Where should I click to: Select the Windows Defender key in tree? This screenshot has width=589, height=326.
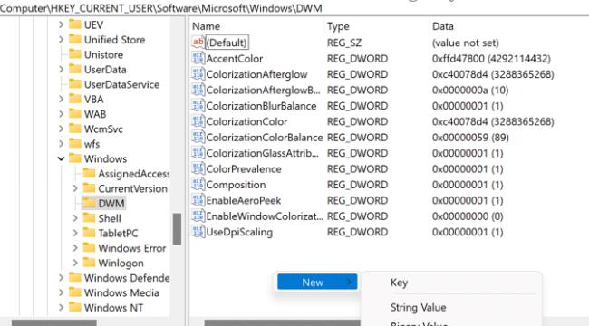[127, 277]
